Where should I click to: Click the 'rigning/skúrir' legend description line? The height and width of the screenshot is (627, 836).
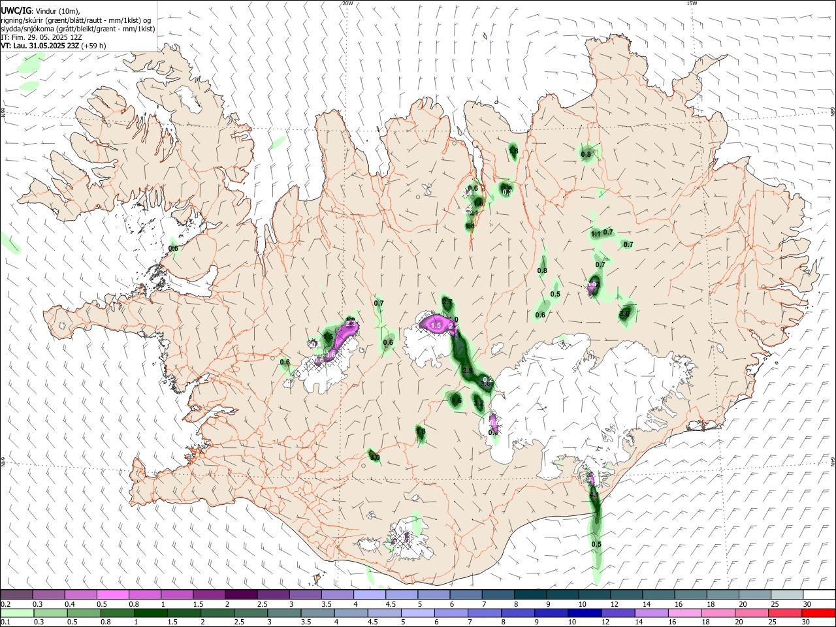pyautogui.click(x=76, y=20)
